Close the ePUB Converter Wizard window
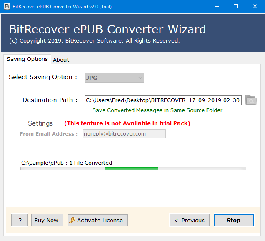The width and height of the screenshot is (265, 241). point(255,6)
